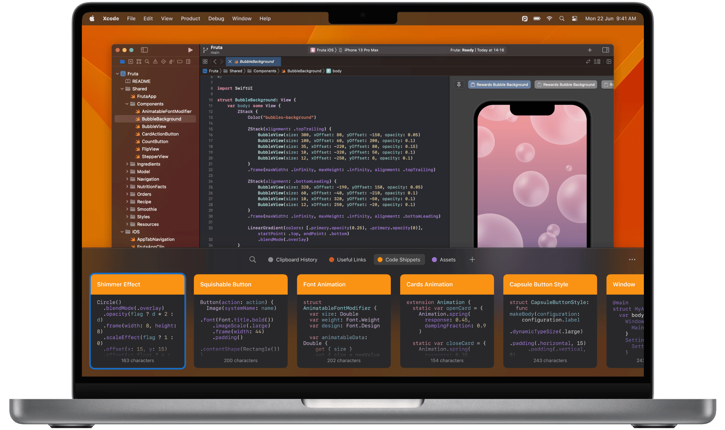
Task: Open the BubbleBackground file in navigator
Action: coord(161,119)
